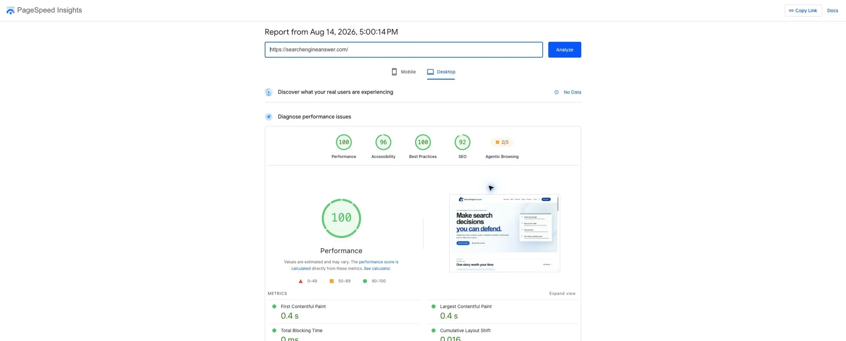The width and height of the screenshot is (846, 341).
Task: Click the real users experience icon
Action: point(269,92)
